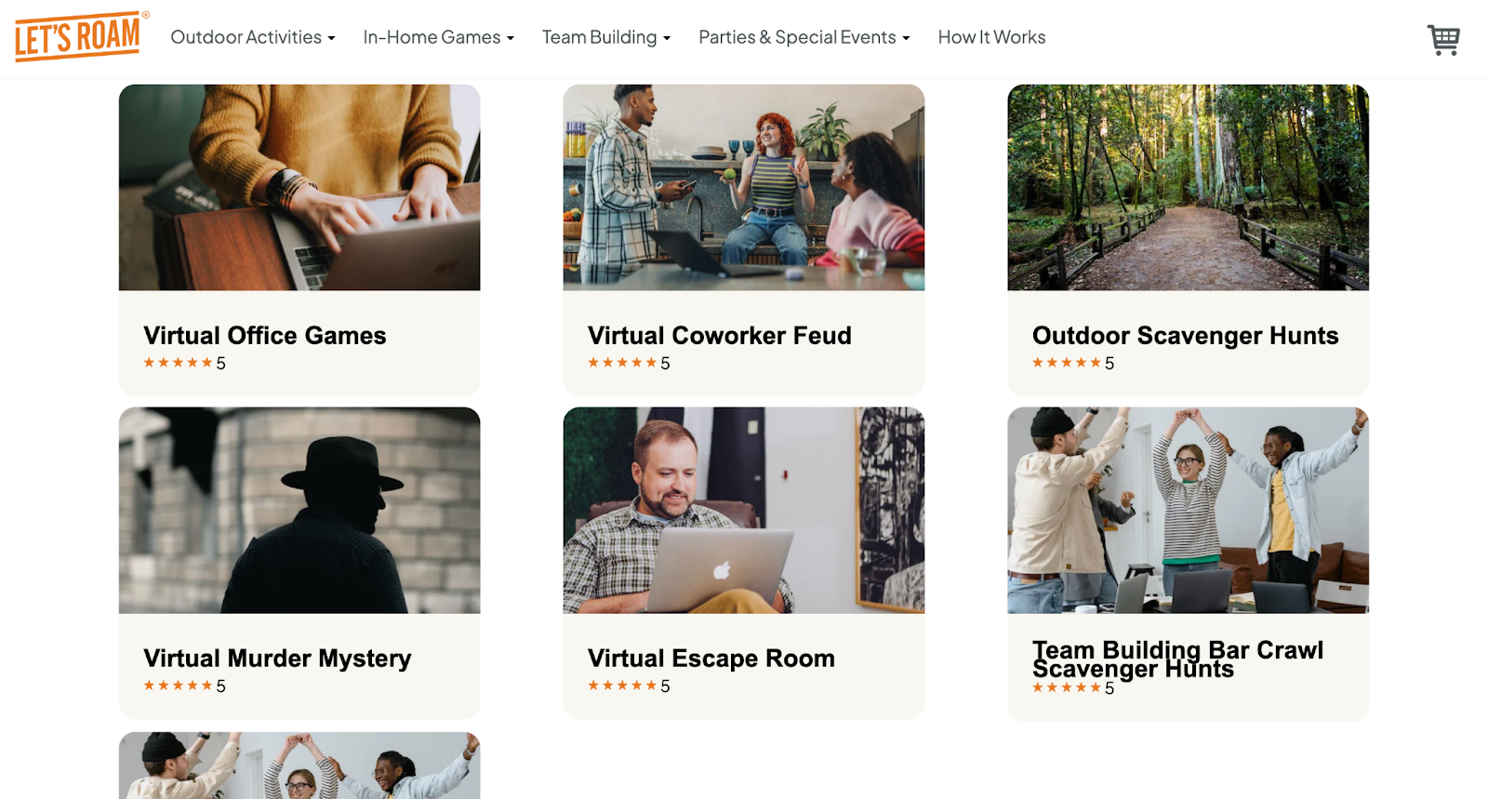
Task: Open the shopping cart
Action: point(1443,39)
